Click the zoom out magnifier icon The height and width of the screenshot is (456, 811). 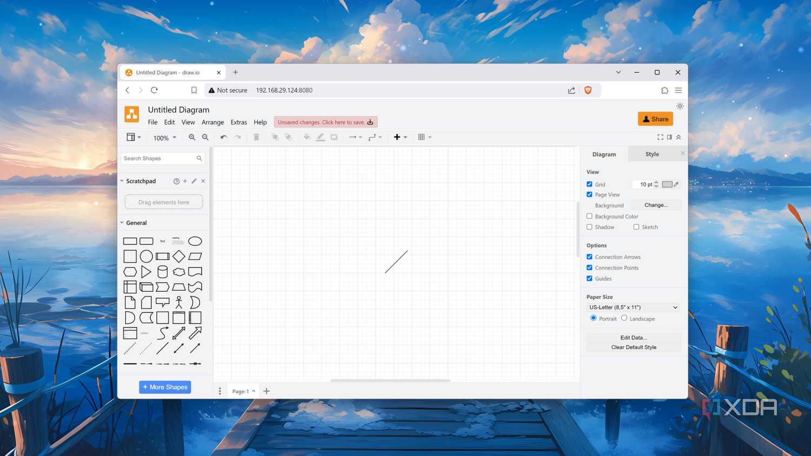pos(205,137)
